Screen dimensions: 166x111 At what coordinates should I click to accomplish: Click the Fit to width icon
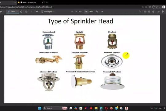point(81,12)
